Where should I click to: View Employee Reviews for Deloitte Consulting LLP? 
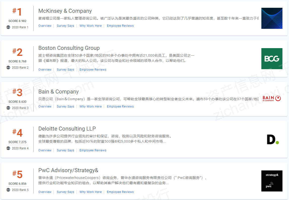(93, 150)
